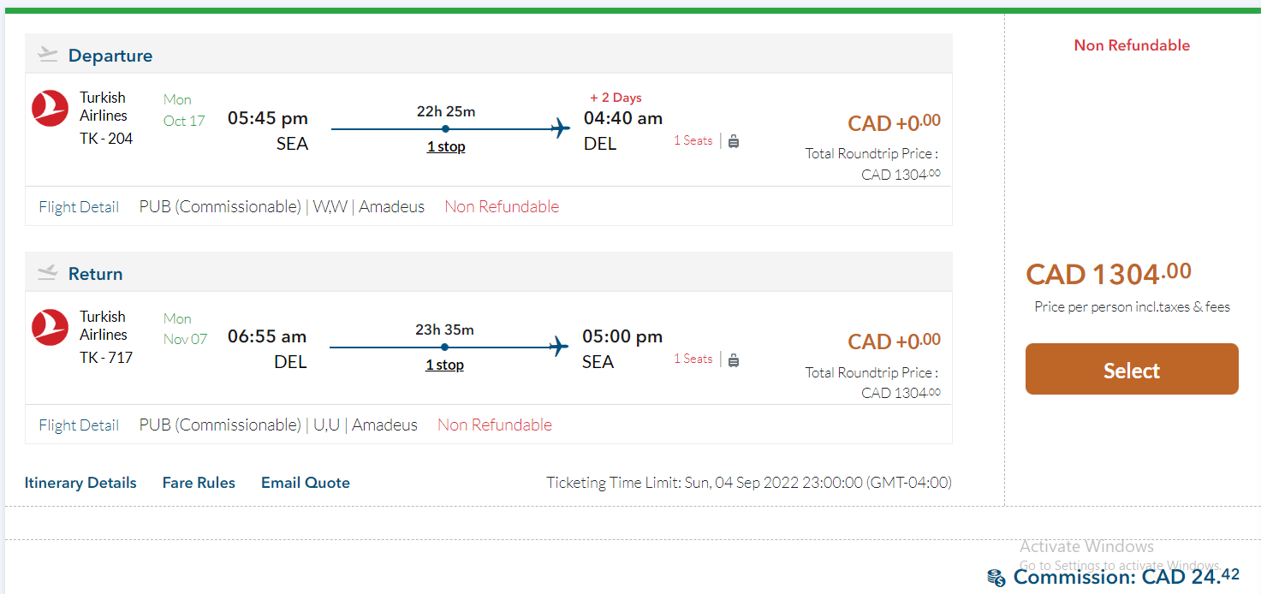Expand the return flight's 1 stop details
Viewport: 1261px width, 594px height.
(444, 365)
